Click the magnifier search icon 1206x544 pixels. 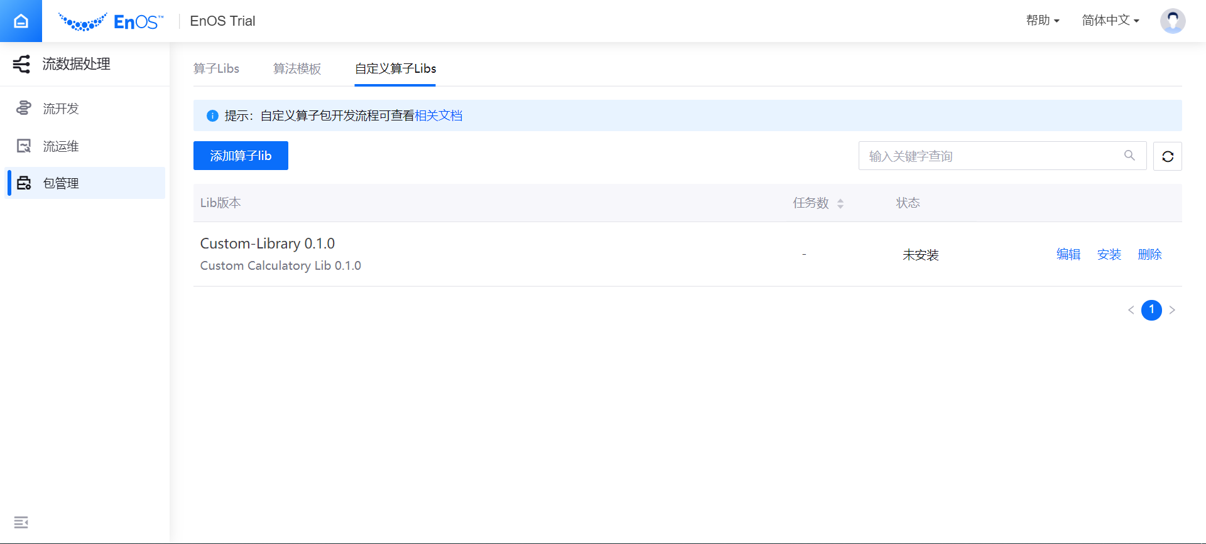[1129, 156]
